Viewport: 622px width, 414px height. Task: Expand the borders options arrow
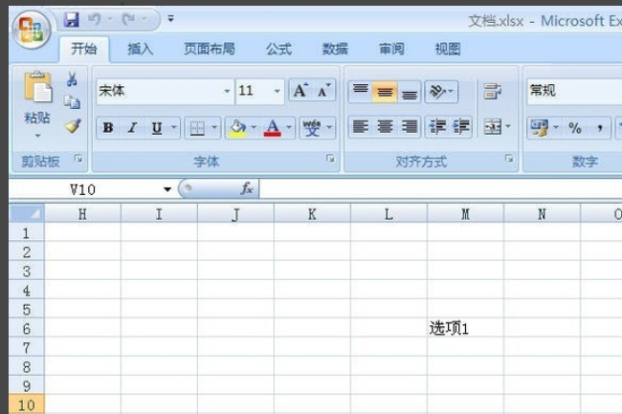[x=214, y=127]
